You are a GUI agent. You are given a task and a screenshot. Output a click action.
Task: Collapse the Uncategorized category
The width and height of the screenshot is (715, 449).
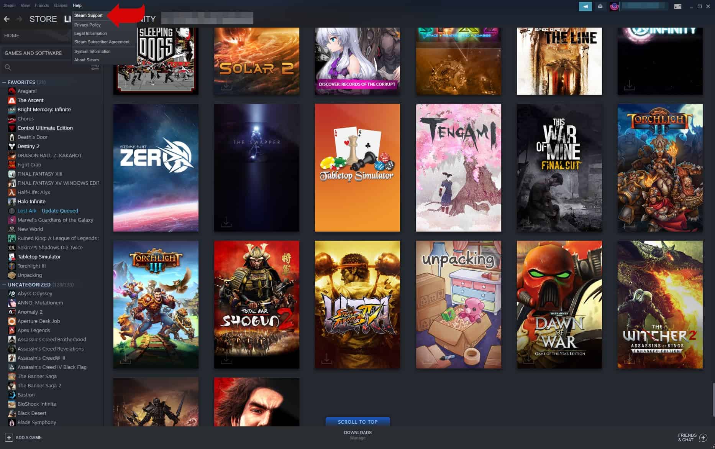point(4,285)
